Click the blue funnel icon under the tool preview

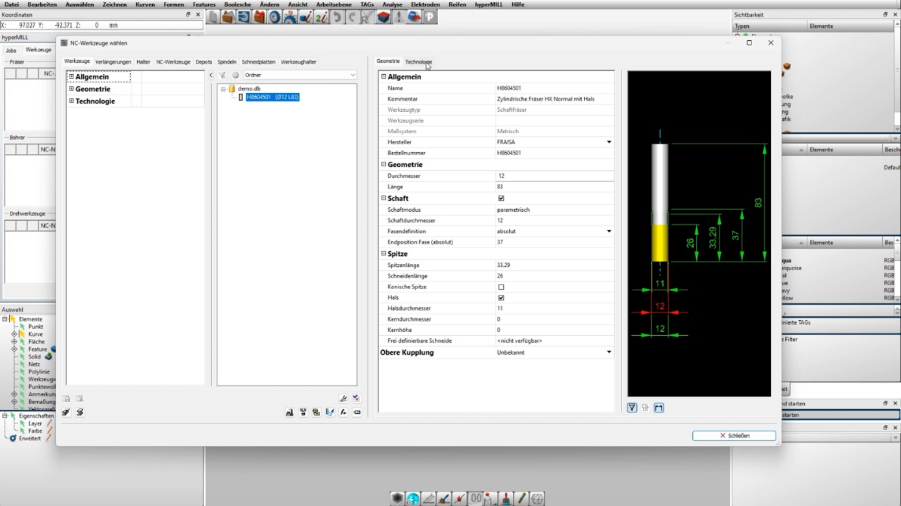tap(632, 408)
